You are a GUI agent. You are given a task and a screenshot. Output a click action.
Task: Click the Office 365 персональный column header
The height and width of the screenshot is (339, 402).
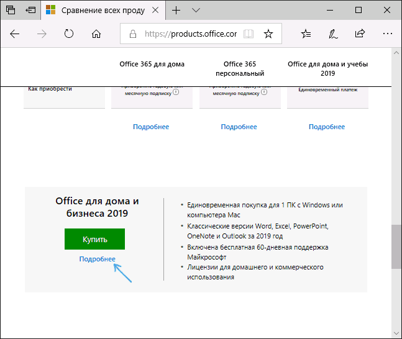tap(240, 69)
